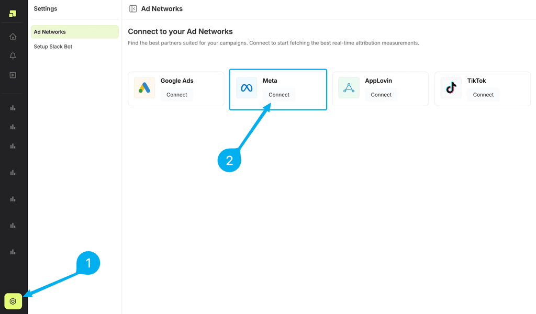
Task: Connect the AppLovin network
Action: click(x=381, y=95)
